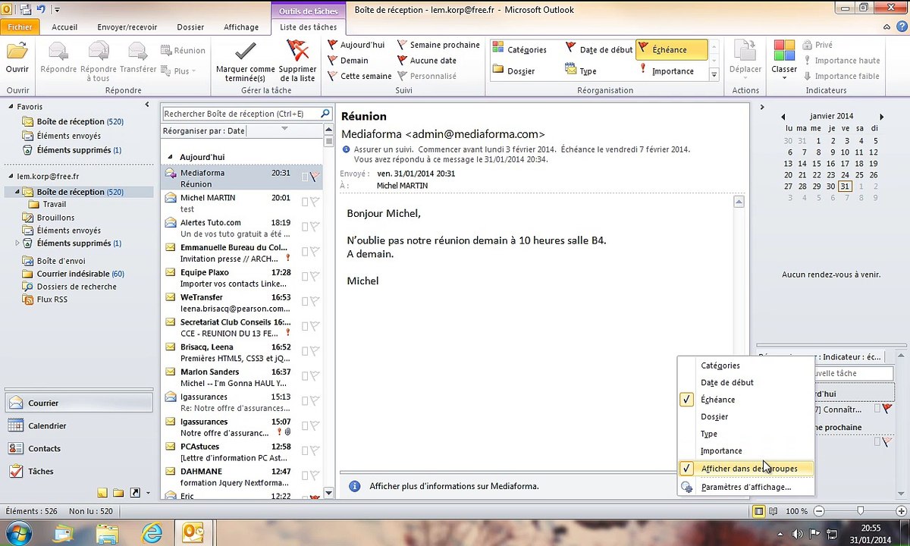Viewport: 910px width, 546px height.
Task: Go to next month in calendar
Action: point(881,117)
